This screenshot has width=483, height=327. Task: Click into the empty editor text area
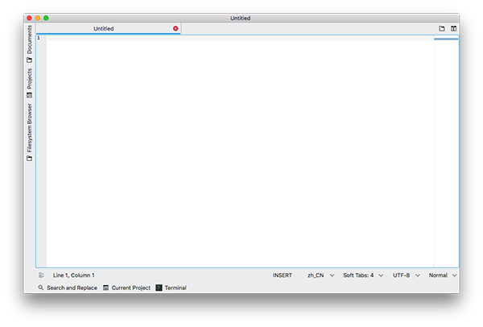(240, 151)
